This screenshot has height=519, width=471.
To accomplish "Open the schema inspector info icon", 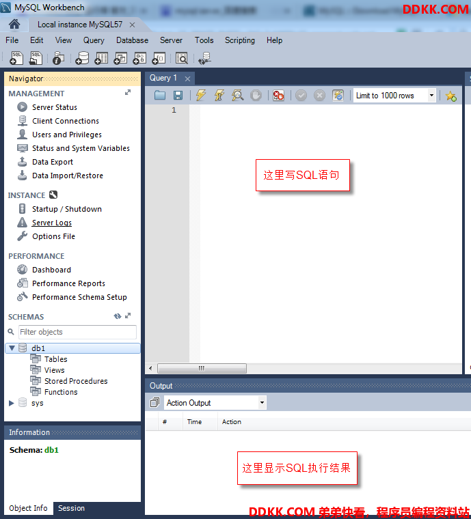I will click(x=59, y=58).
